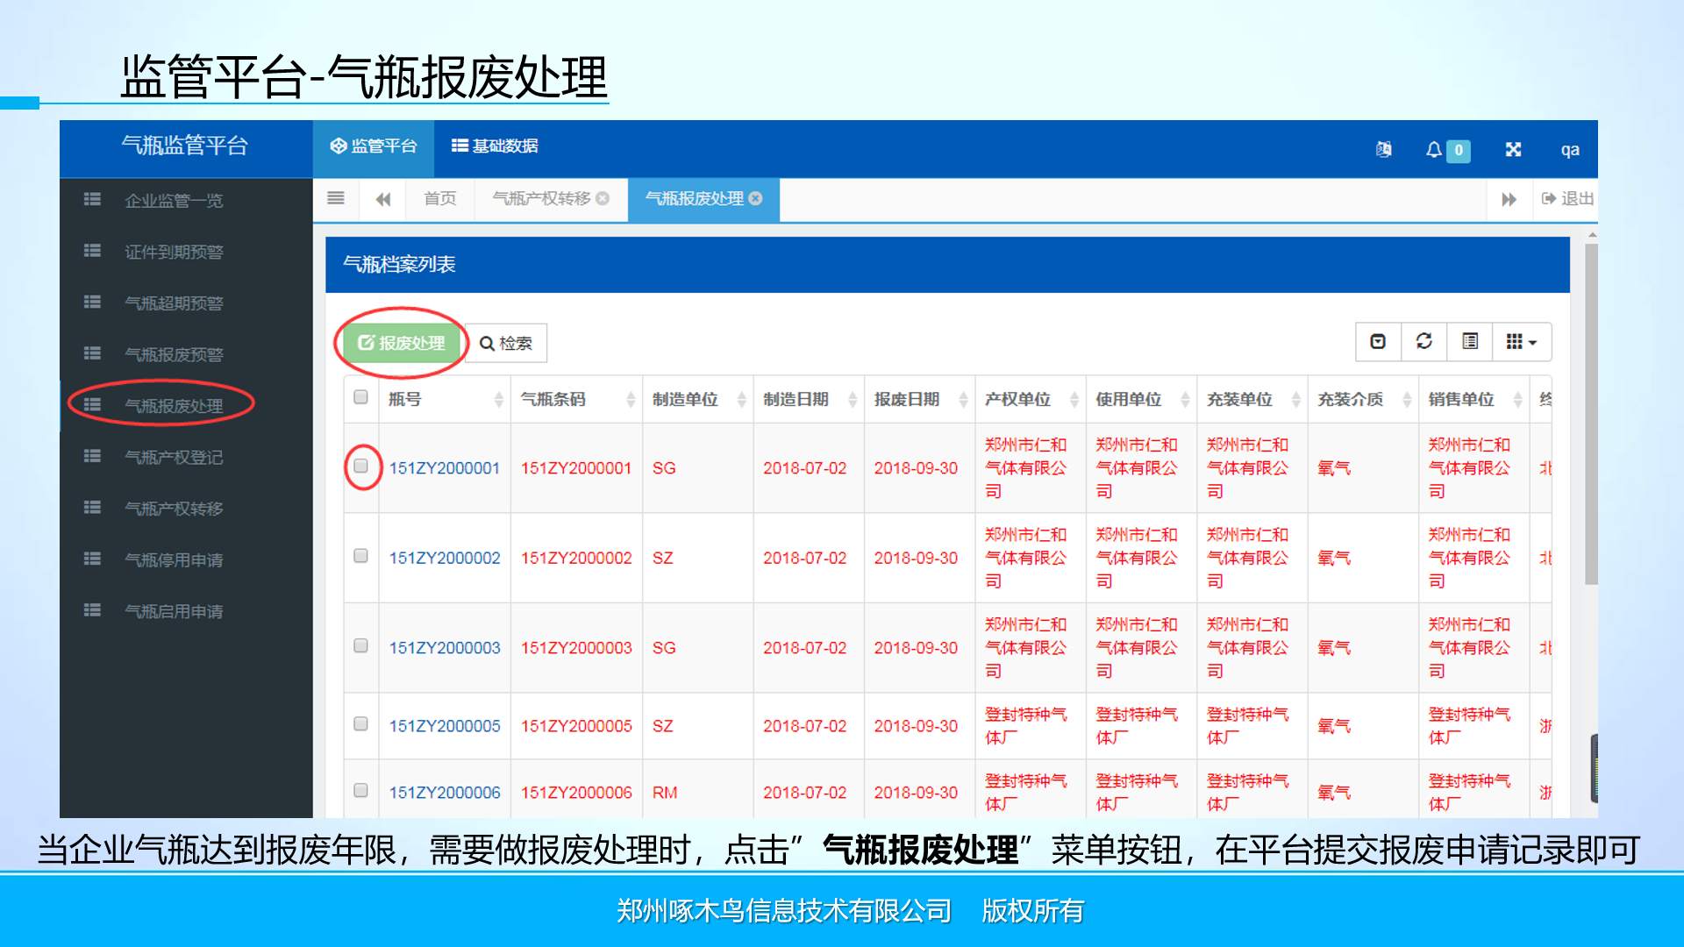
Task: Refresh the cylinder table
Action: point(1424,341)
